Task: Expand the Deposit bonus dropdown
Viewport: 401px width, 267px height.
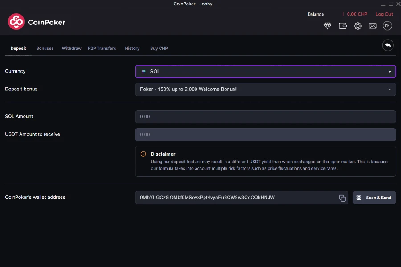Action: [265, 89]
